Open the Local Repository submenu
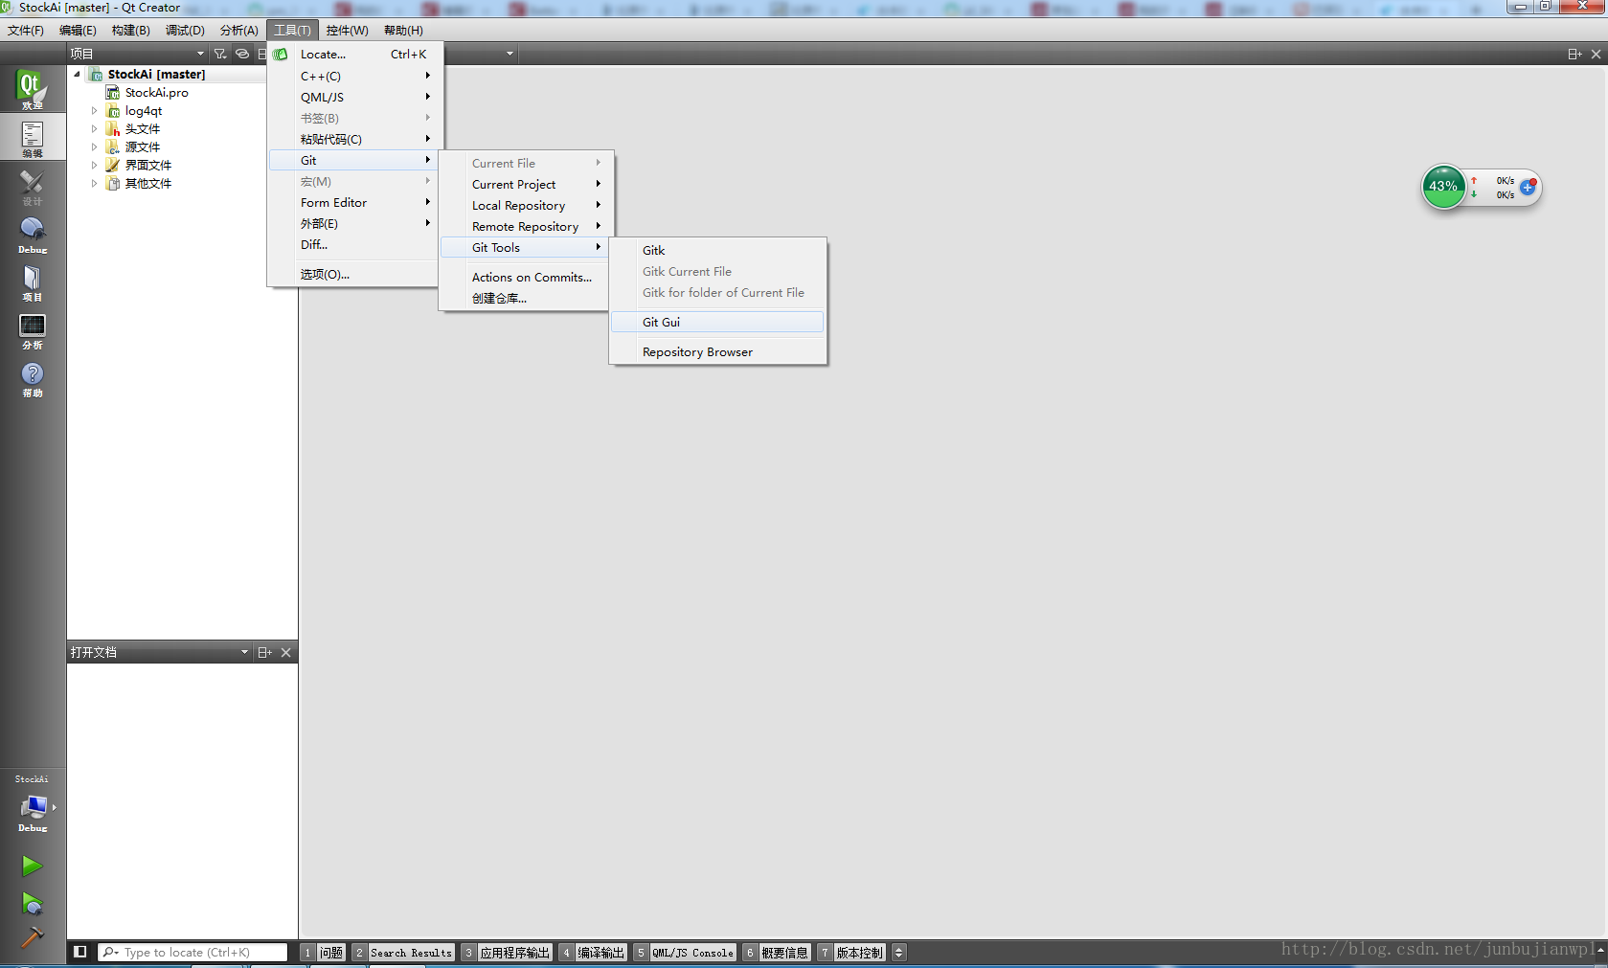The height and width of the screenshot is (968, 1608). [526, 205]
